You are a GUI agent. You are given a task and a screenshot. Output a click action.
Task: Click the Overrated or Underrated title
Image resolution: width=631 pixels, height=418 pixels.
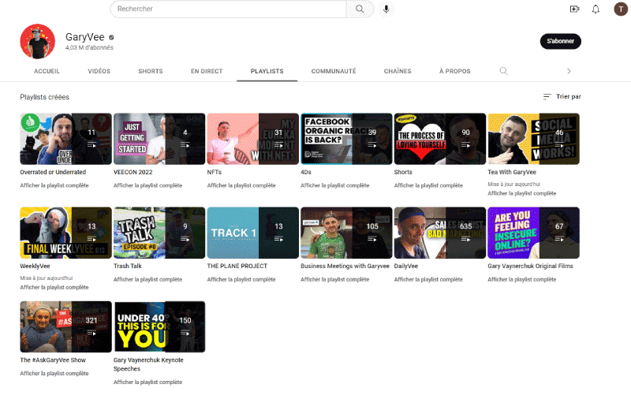(53, 172)
